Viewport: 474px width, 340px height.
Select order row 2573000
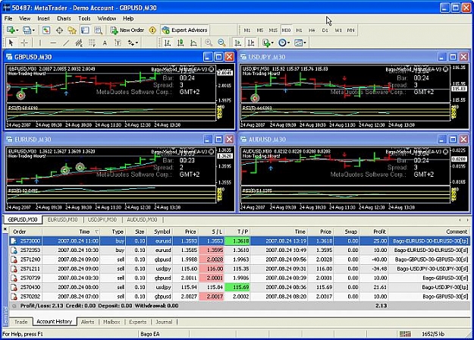click(x=240, y=241)
